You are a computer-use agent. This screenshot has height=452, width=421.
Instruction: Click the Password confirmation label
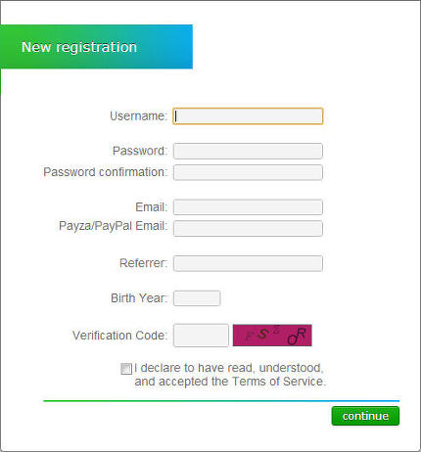click(105, 172)
